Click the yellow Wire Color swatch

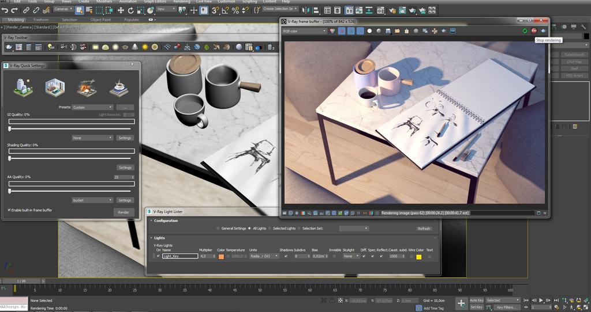(418, 257)
